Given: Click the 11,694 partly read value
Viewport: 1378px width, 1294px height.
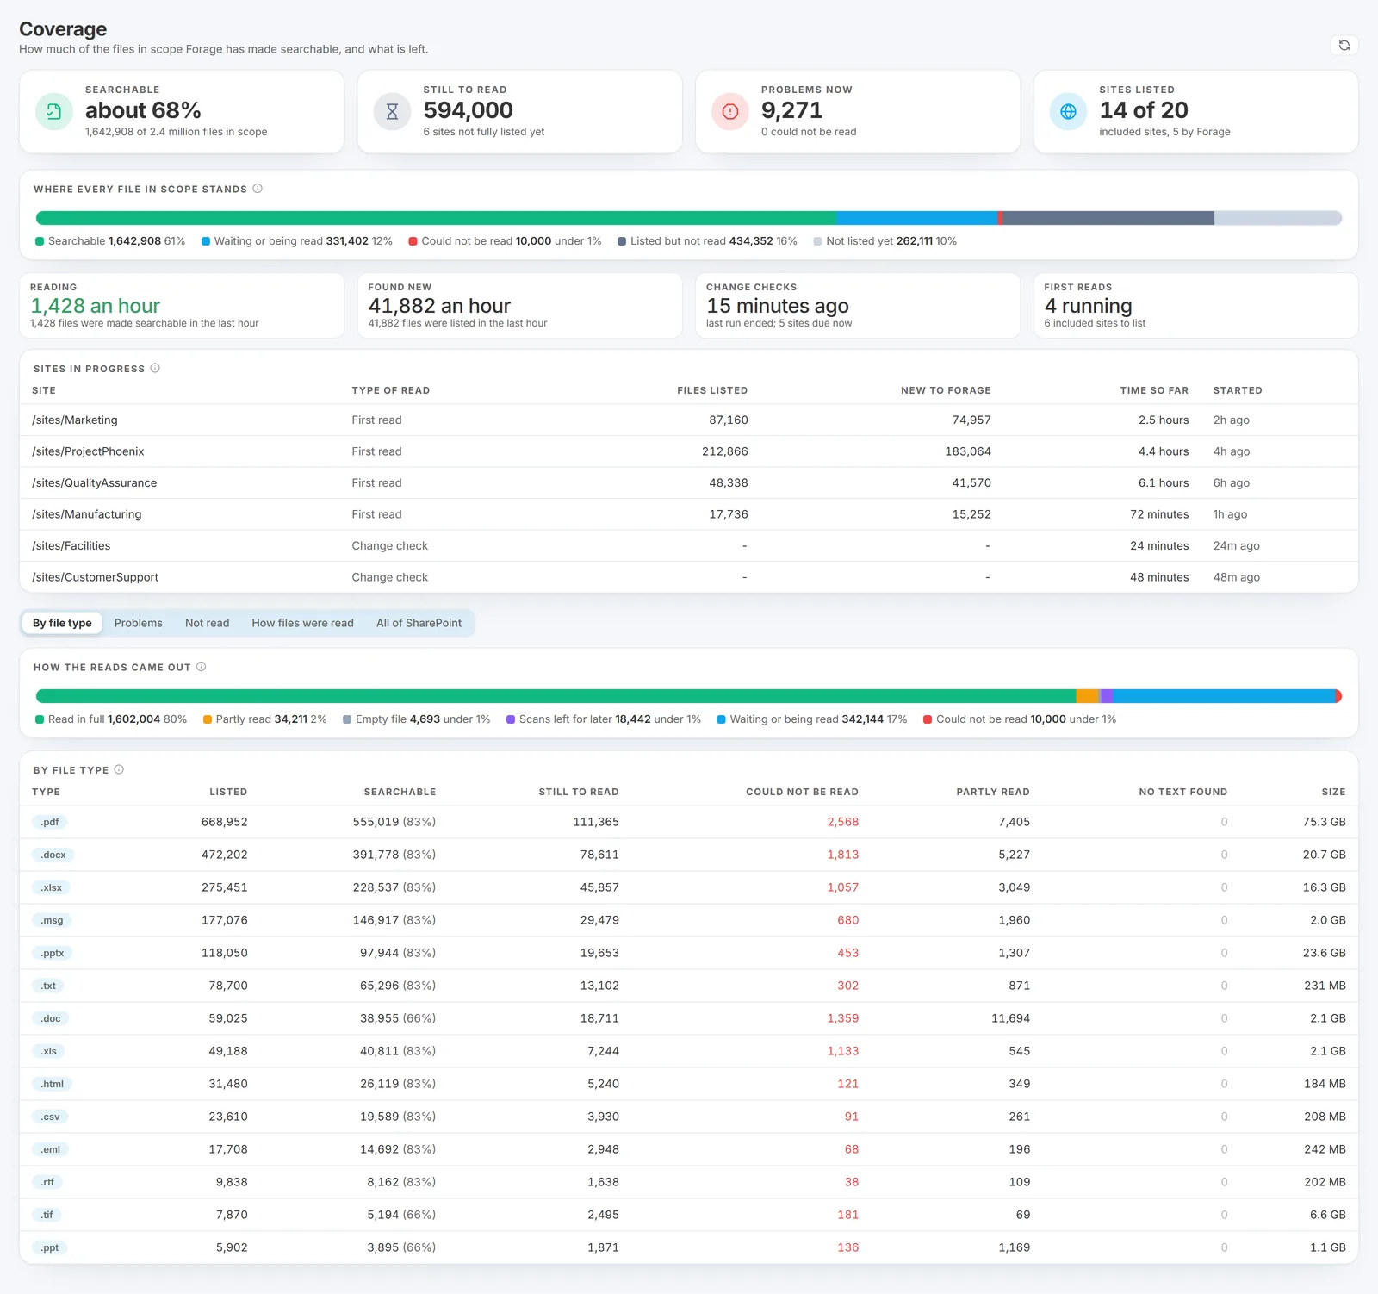Looking at the screenshot, I should tap(1010, 1018).
